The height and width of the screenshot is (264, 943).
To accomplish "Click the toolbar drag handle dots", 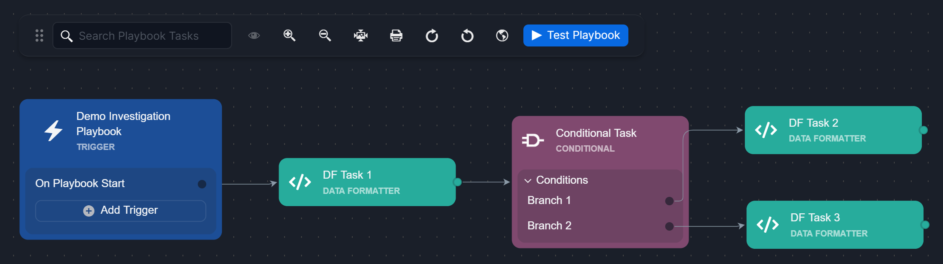I will tap(39, 35).
